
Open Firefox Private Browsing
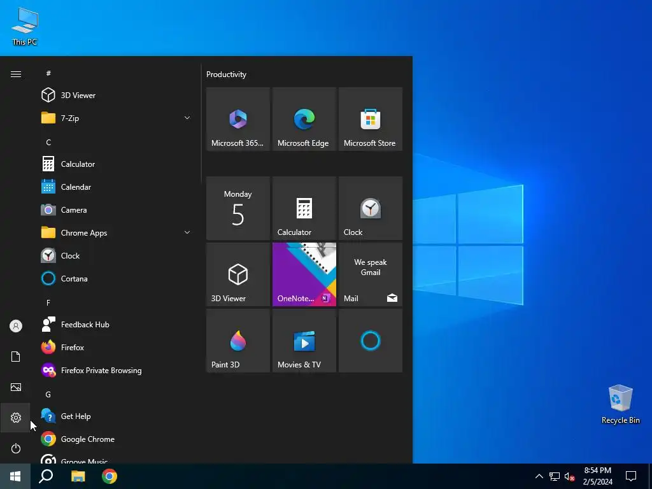coord(116,370)
